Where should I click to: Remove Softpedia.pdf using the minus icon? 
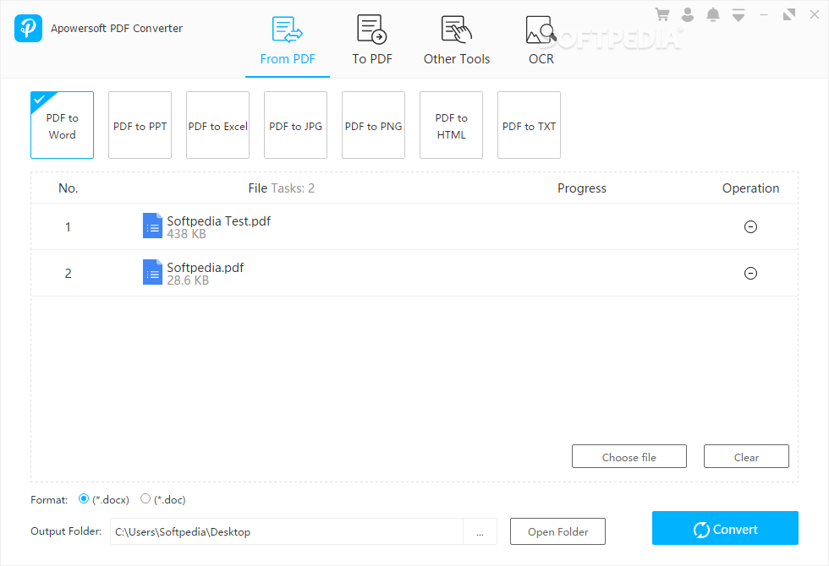click(749, 273)
